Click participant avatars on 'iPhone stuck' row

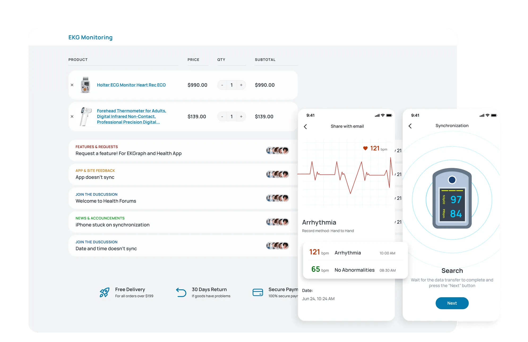(277, 222)
